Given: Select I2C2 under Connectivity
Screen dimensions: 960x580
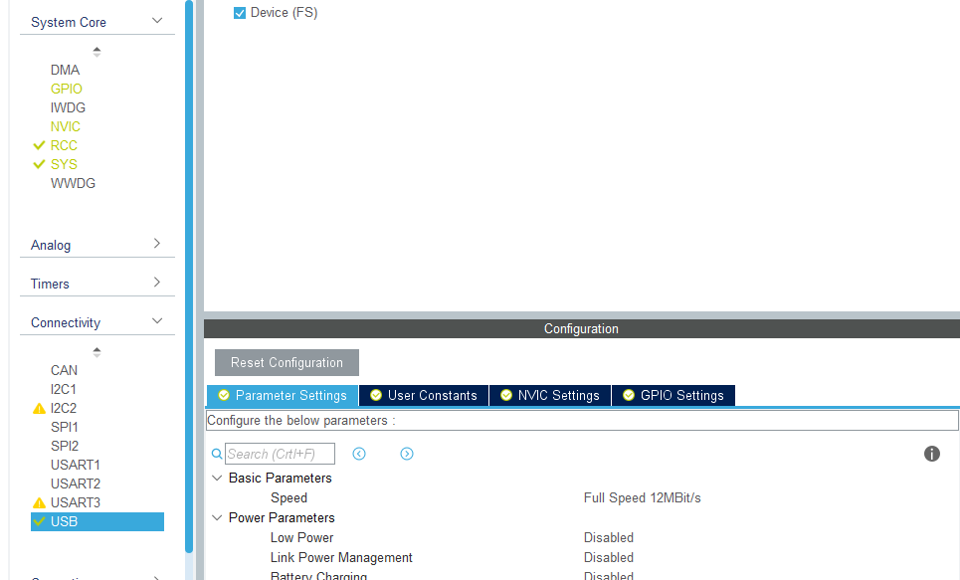Looking at the screenshot, I should [63, 409].
